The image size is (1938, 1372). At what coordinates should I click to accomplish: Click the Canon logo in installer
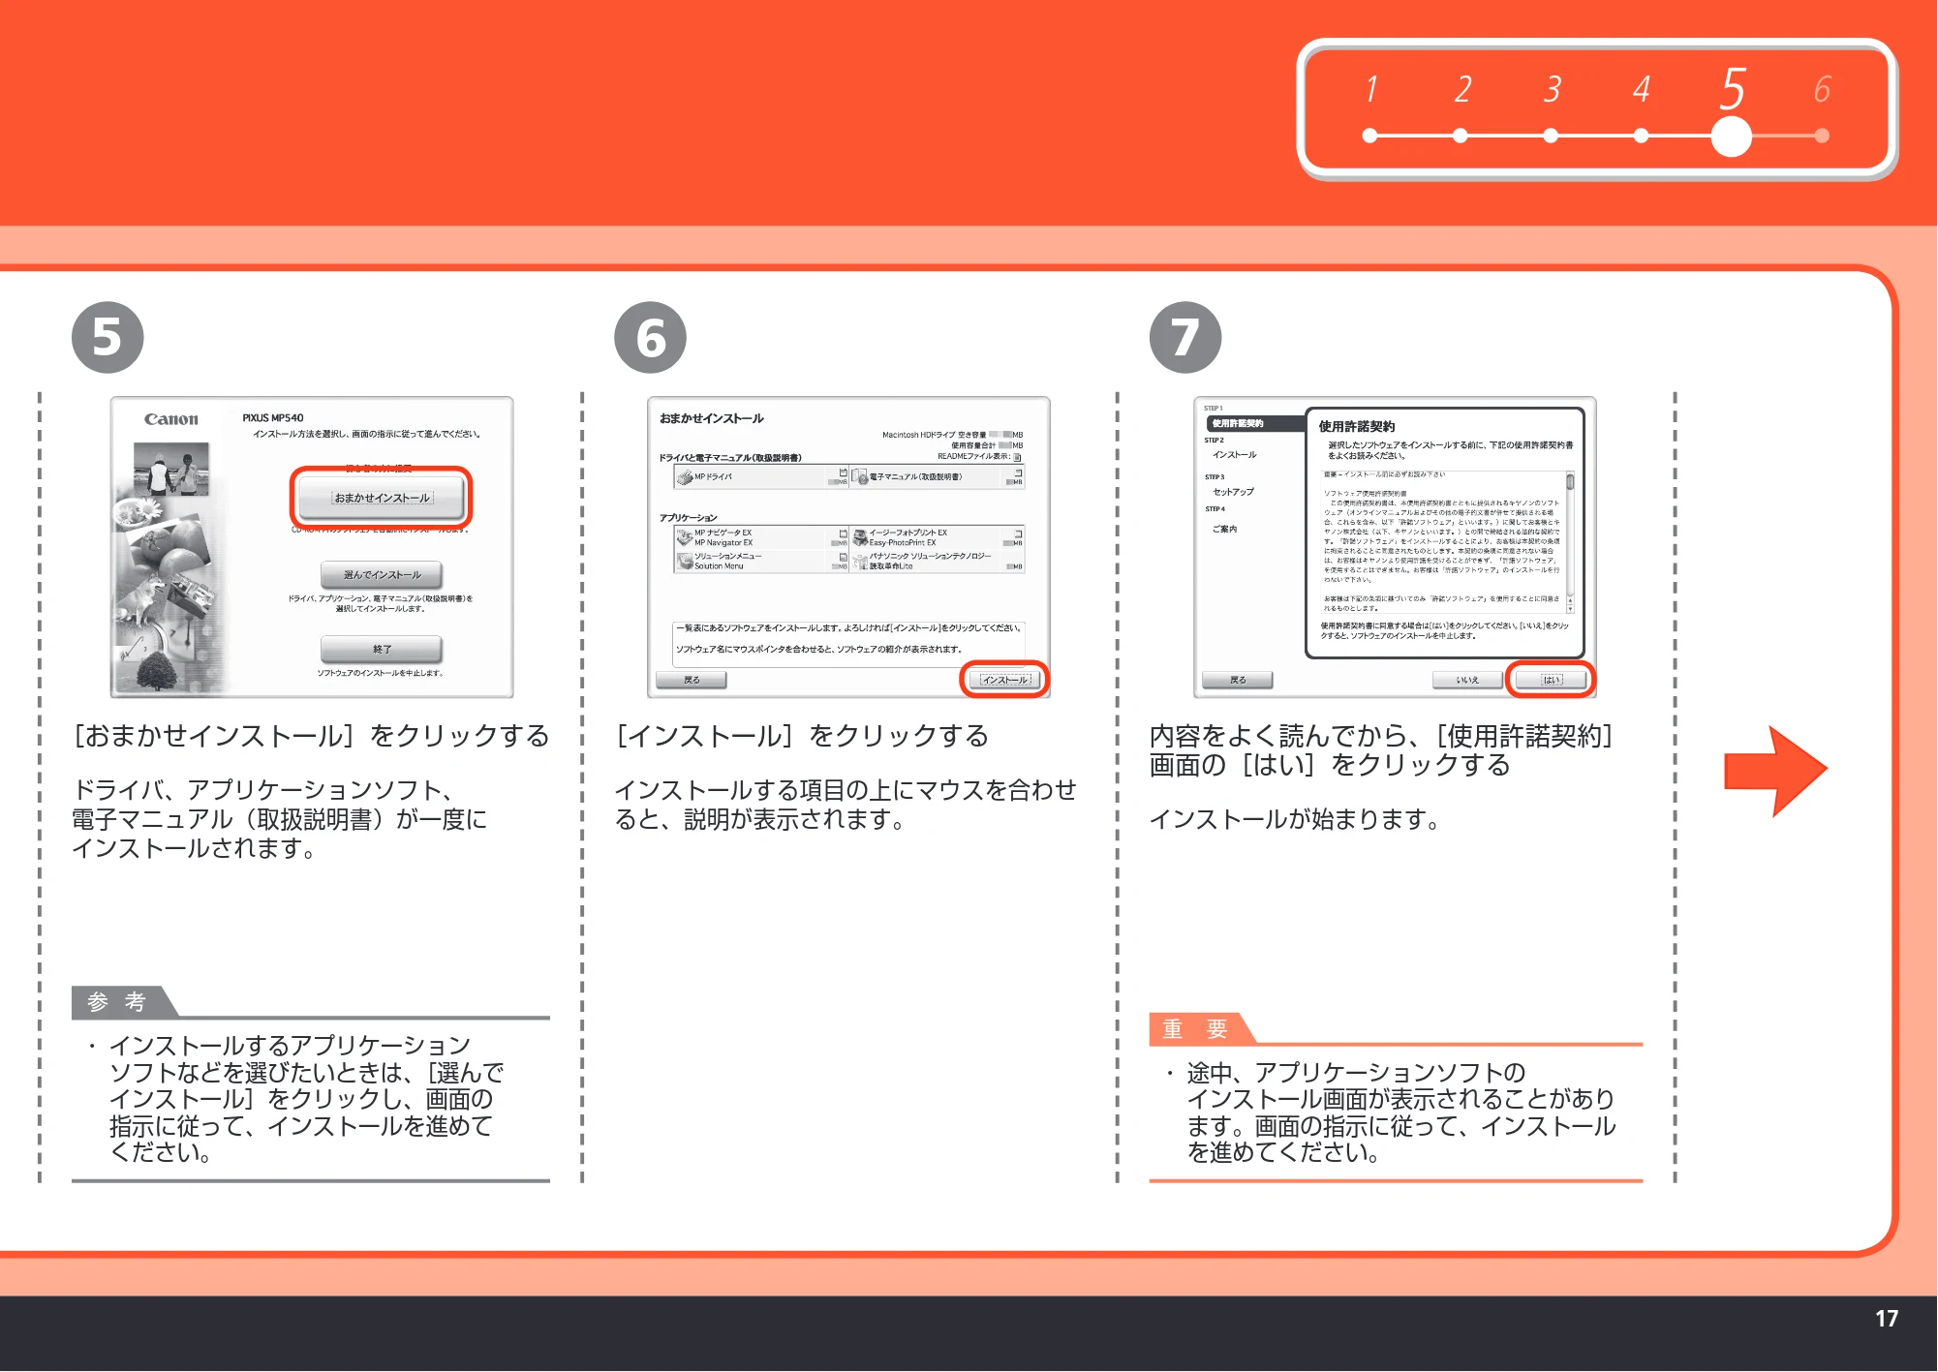(171, 419)
